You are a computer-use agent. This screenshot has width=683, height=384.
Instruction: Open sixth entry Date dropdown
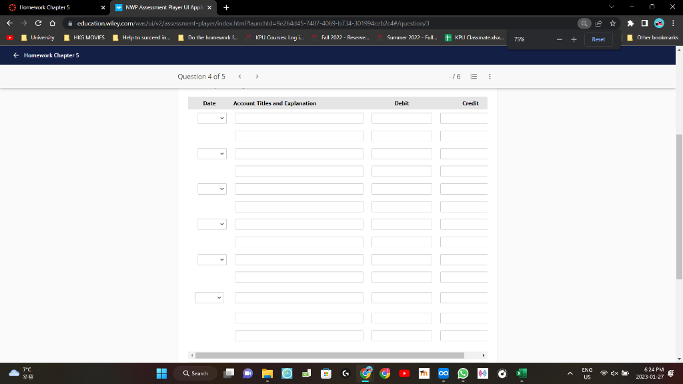209,298
